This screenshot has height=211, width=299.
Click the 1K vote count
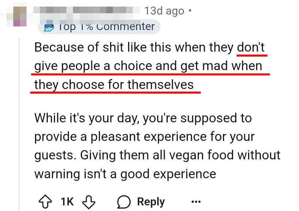coord(67,202)
